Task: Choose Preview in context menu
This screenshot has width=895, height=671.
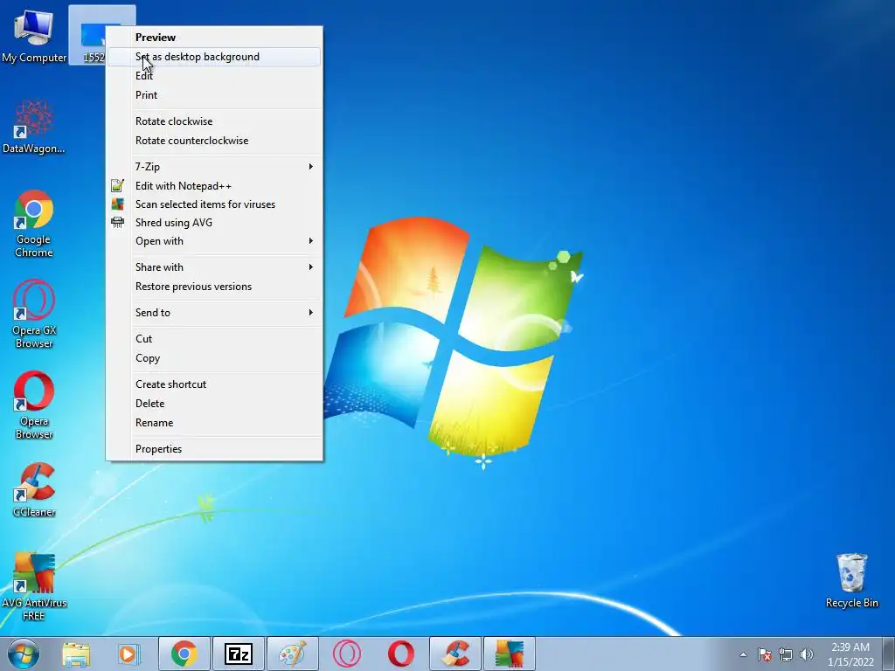Action: 215,37
